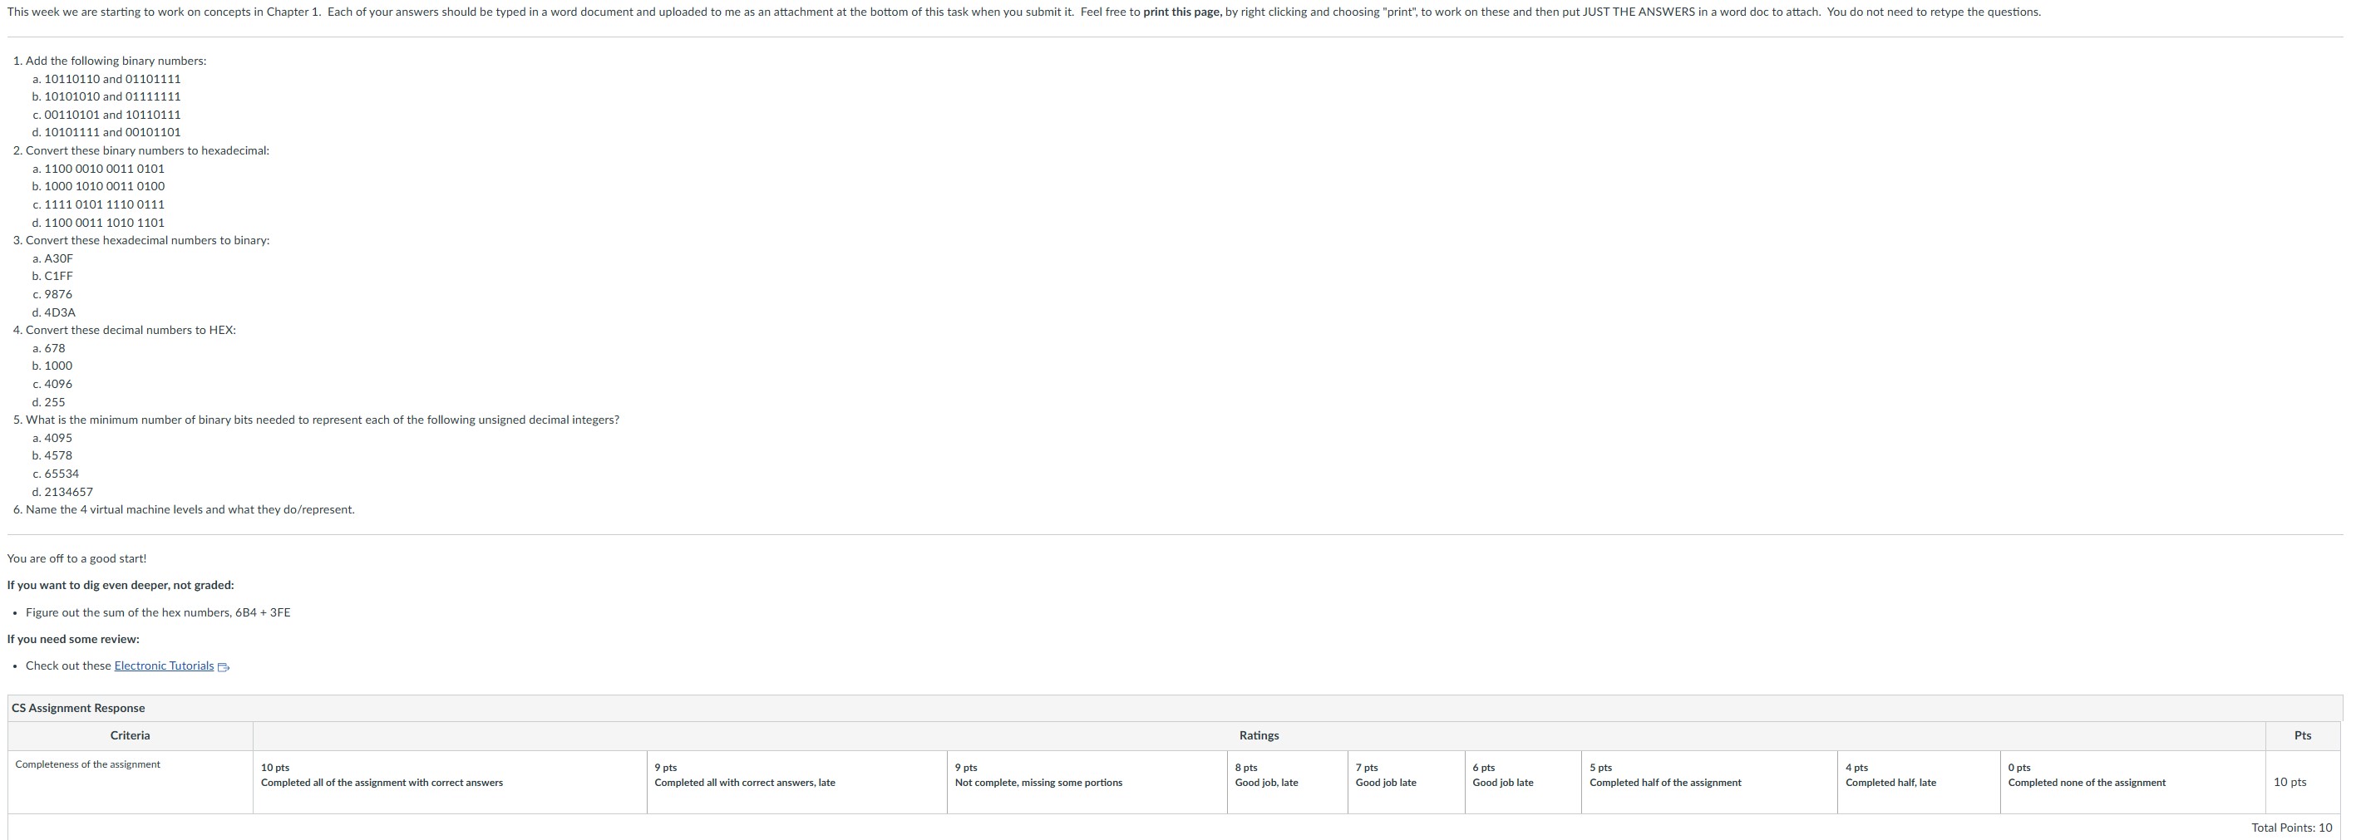Select the "Completed all with correct answers, late" rating
Image resolution: width=2361 pixels, height=840 pixels.
point(797,783)
